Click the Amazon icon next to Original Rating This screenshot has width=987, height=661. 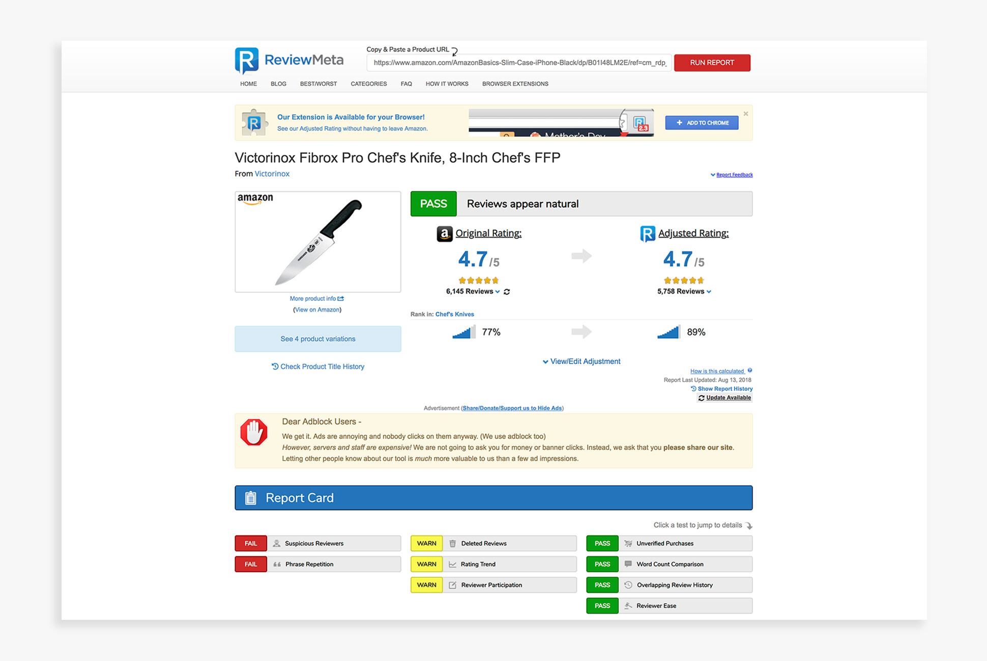[444, 234]
